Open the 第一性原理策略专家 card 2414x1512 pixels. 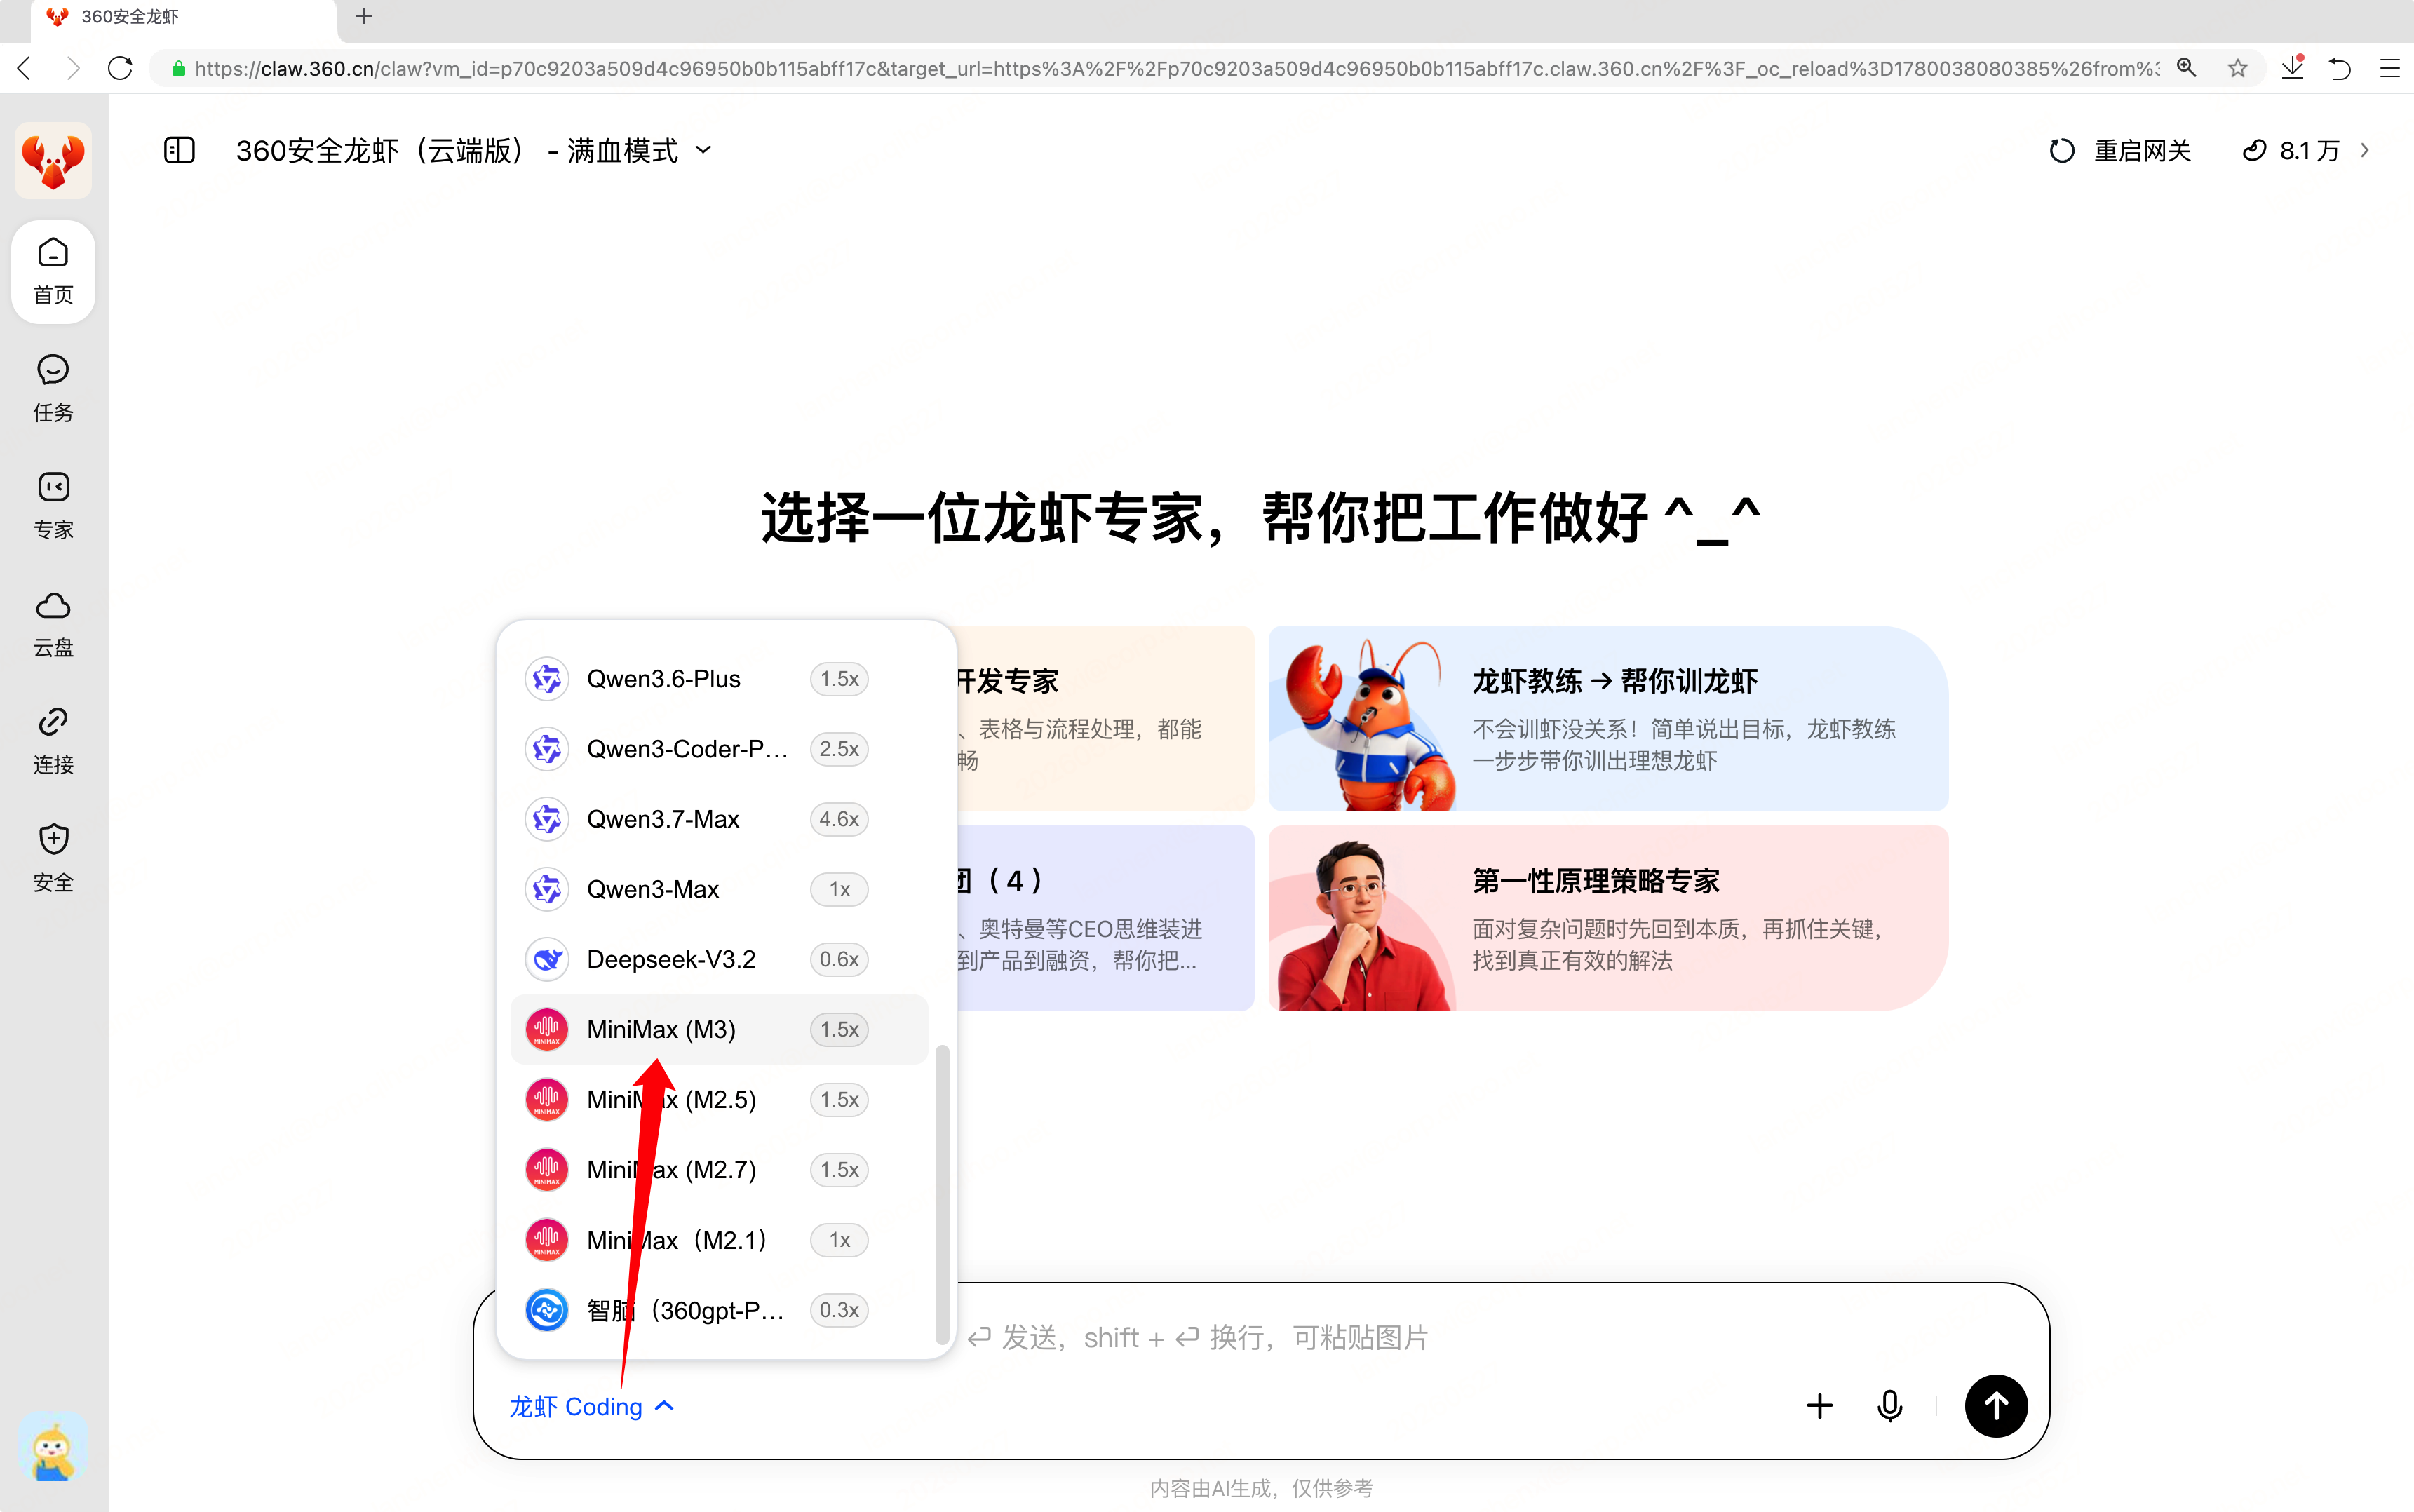click(1608, 918)
